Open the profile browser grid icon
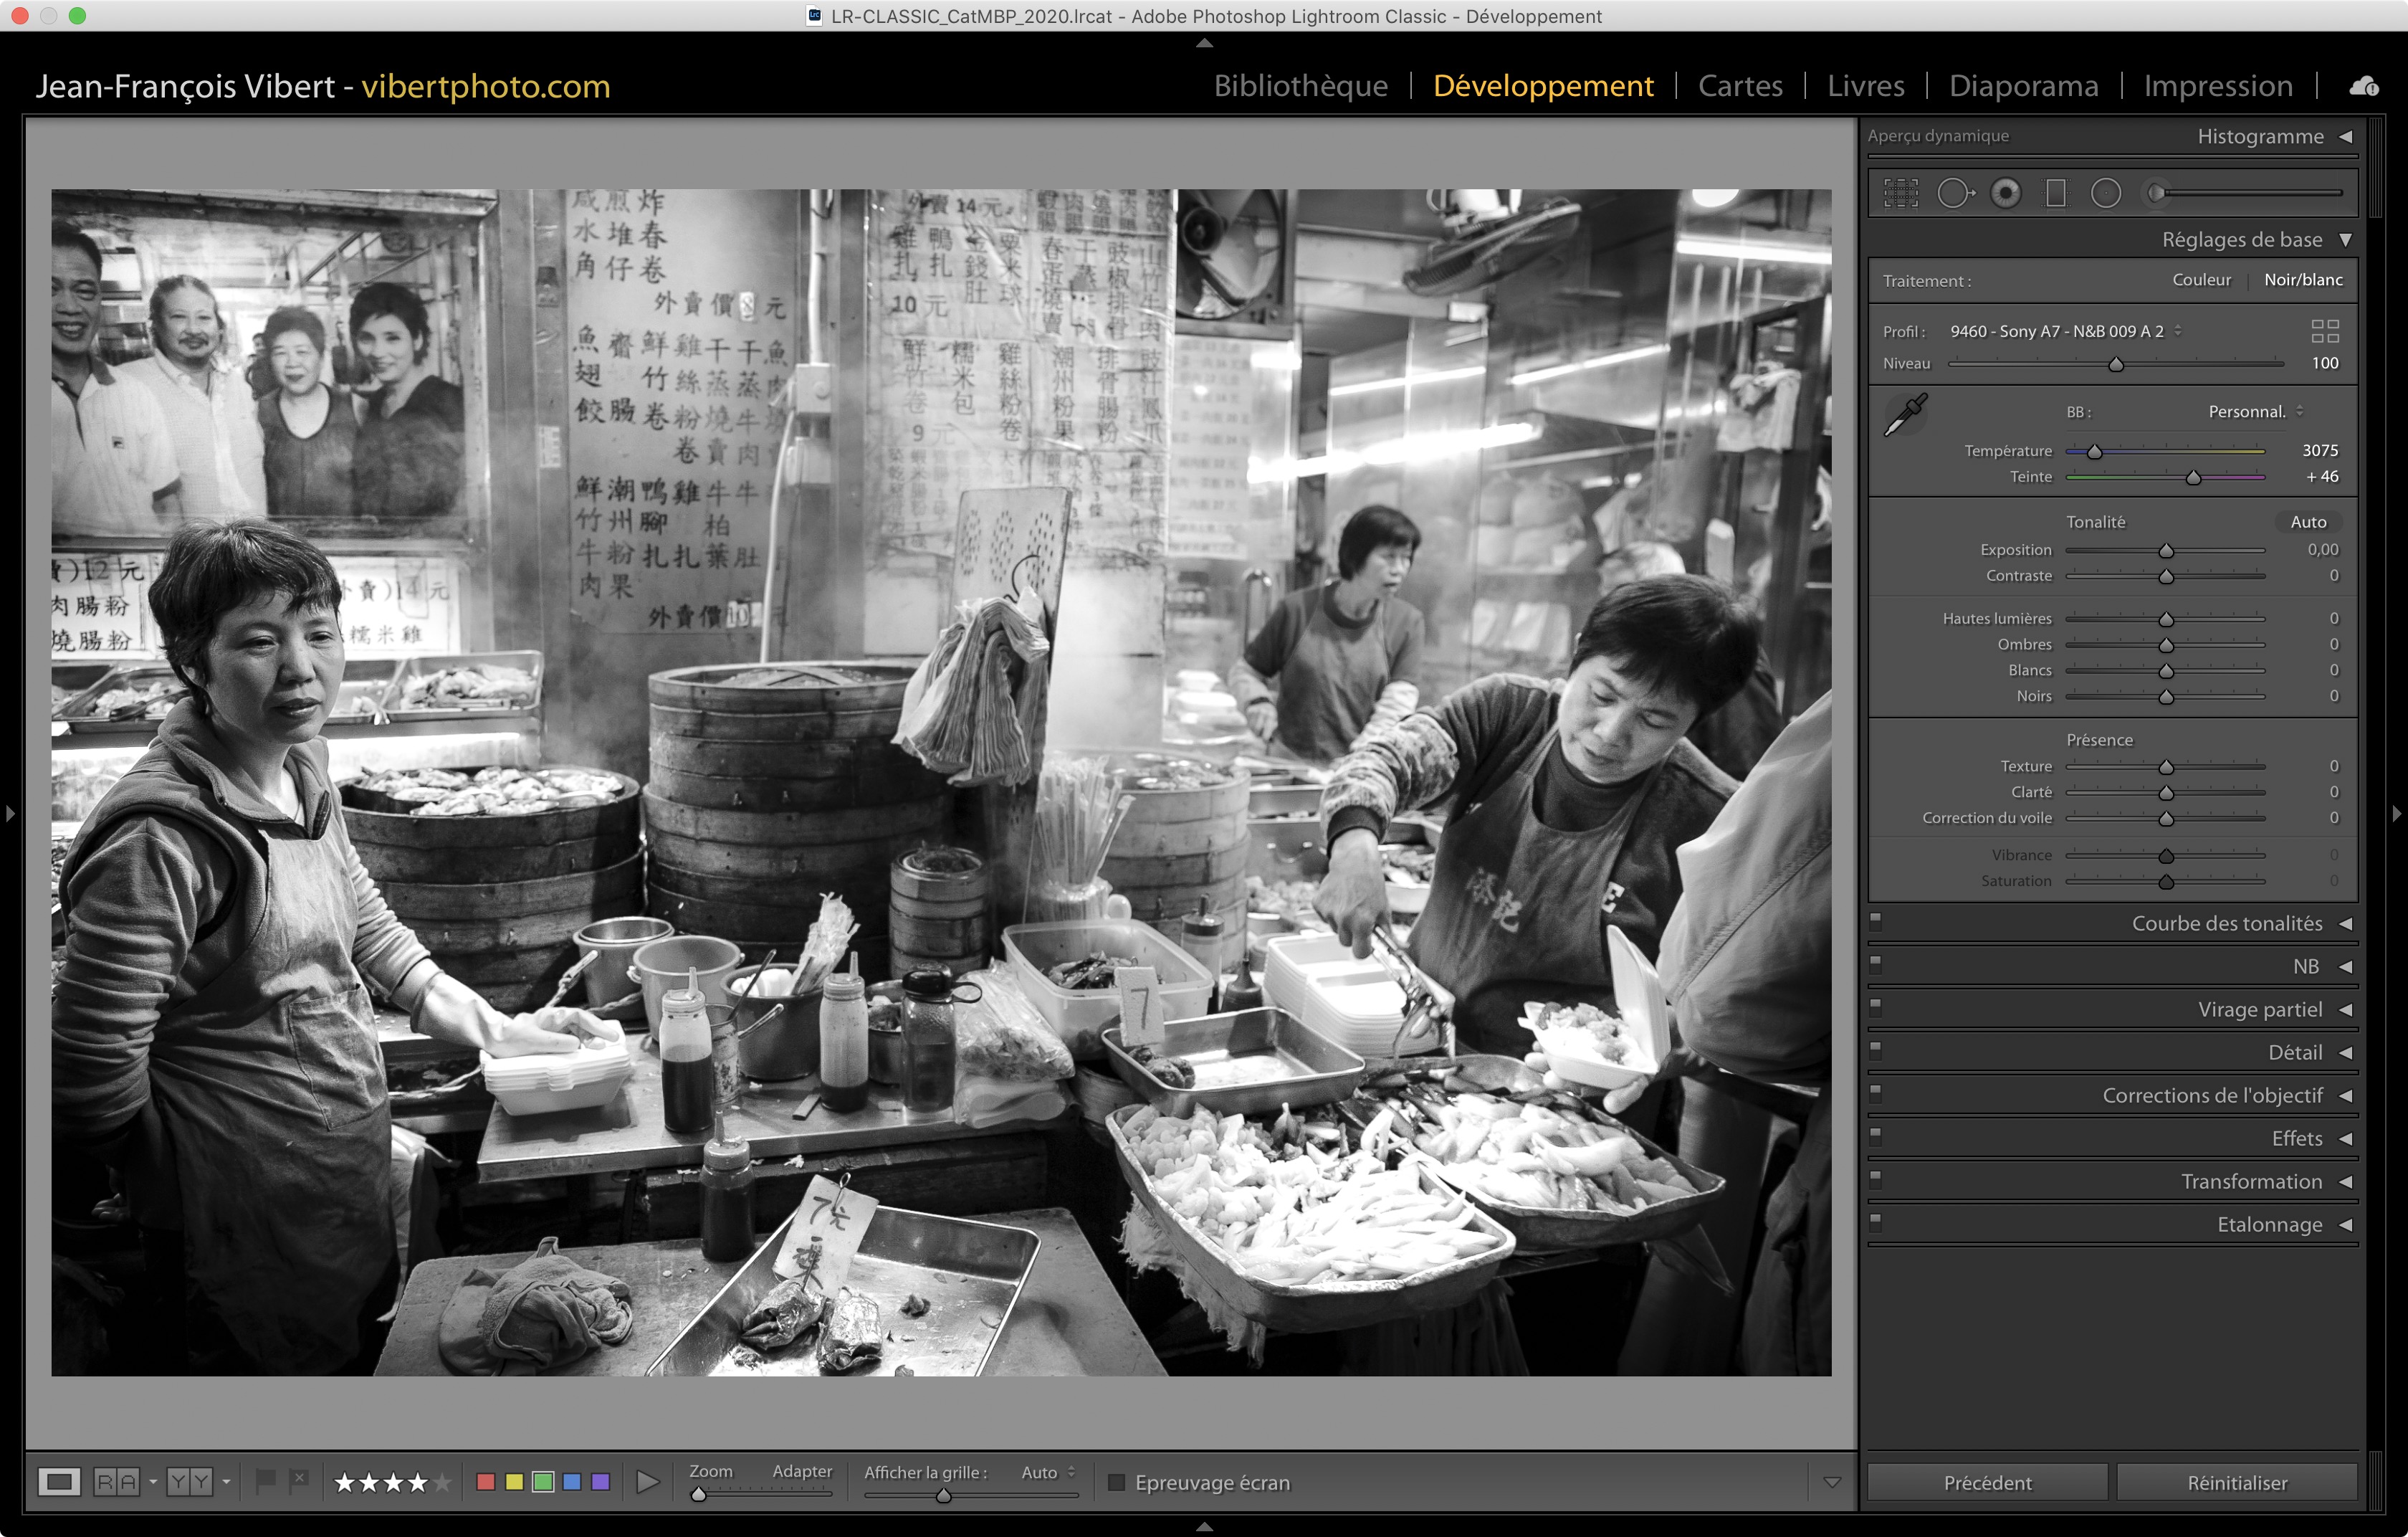 pyautogui.click(x=2325, y=331)
